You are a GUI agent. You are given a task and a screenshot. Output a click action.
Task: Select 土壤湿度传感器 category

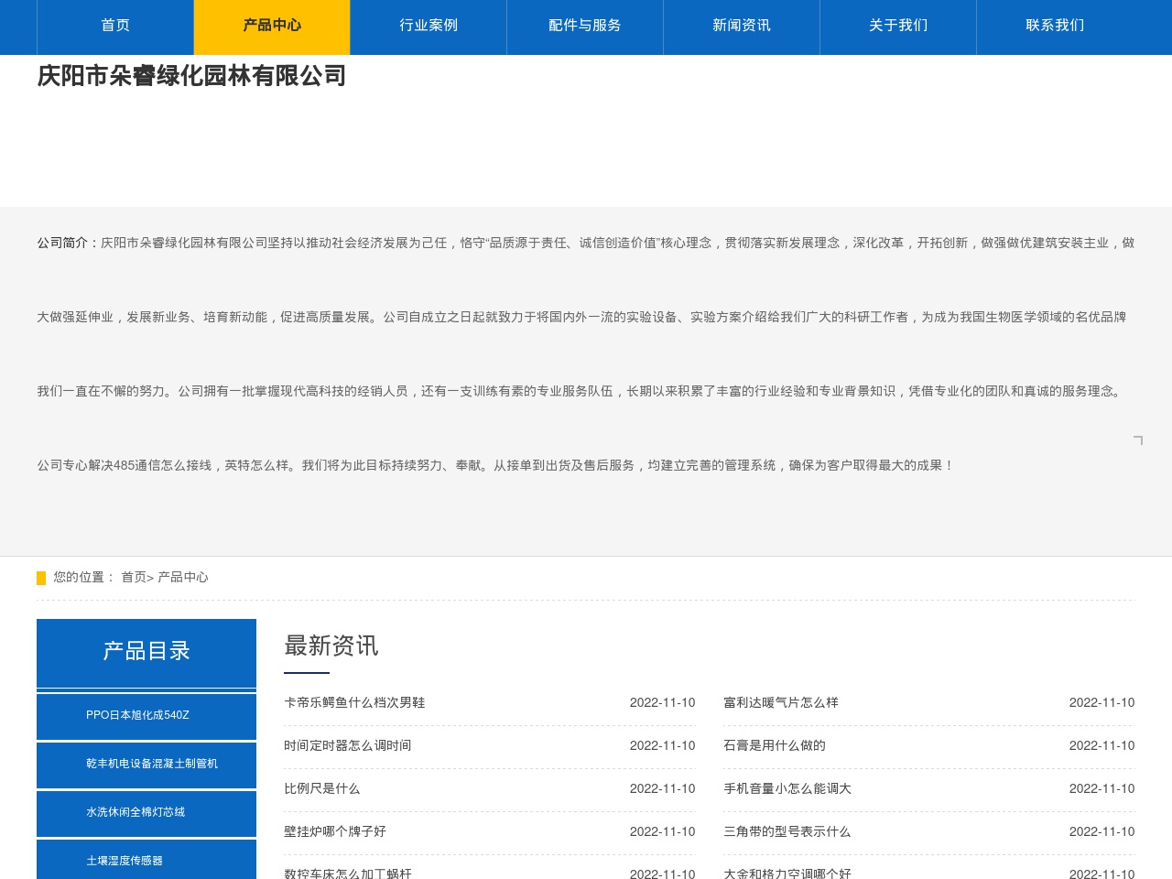pyautogui.click(x=125, y=861)
